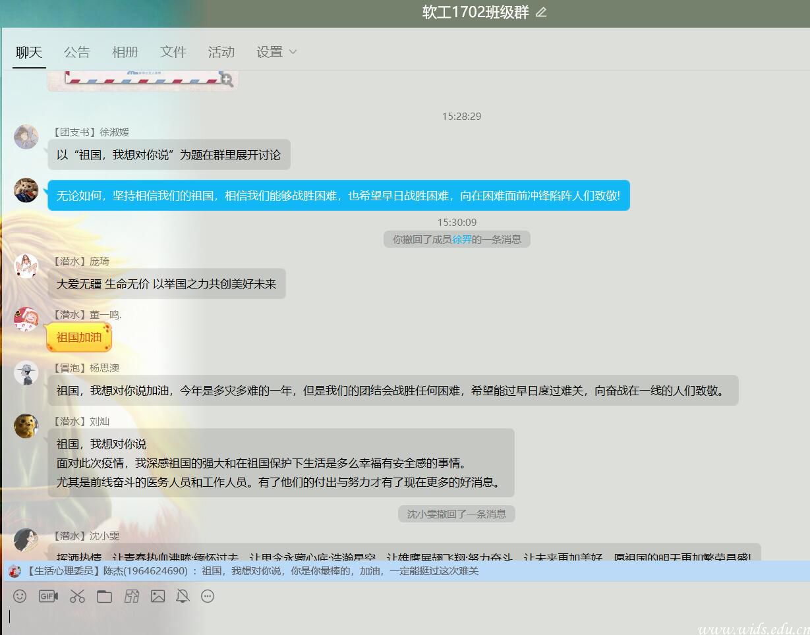This screenshot has height=635, width=810.
Task: Toggle the muted bell notification icon
Action: pyautogui.click(x=183, y=596)
